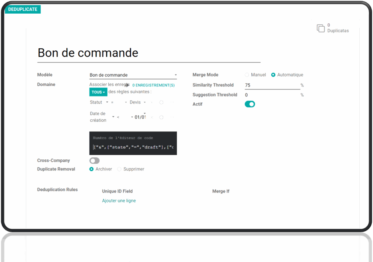
Task: Click Ajouter une ligne under Deduplication Rules
Action: pyautogui.click(x=119, y=200)
